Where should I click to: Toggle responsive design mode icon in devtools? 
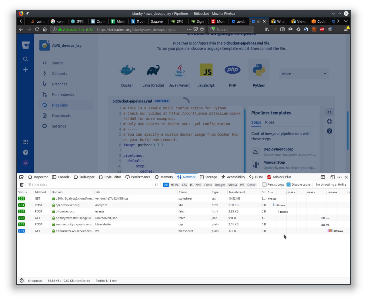pyautogui.click(x=332, y=177)
